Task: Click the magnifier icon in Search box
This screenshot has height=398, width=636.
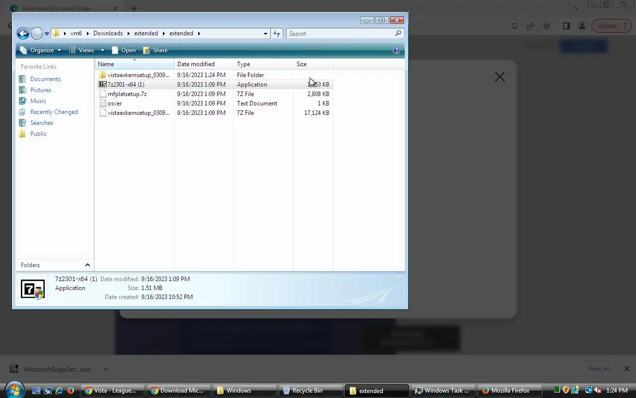Action: (x=398, y=33)
